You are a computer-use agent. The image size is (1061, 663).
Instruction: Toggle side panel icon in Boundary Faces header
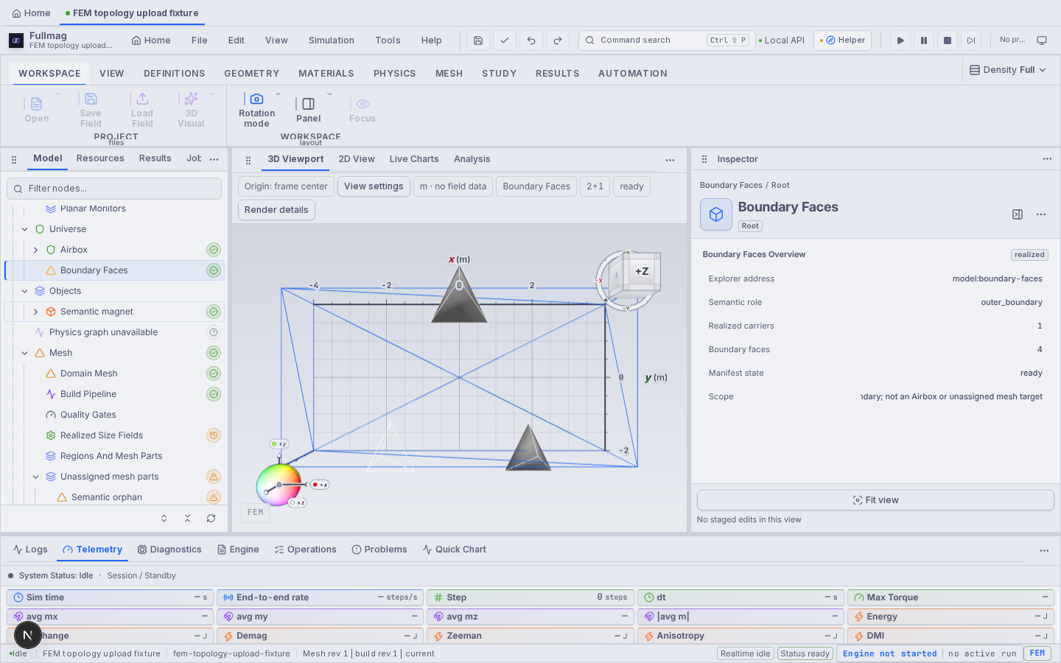(x=1018, y=214)
